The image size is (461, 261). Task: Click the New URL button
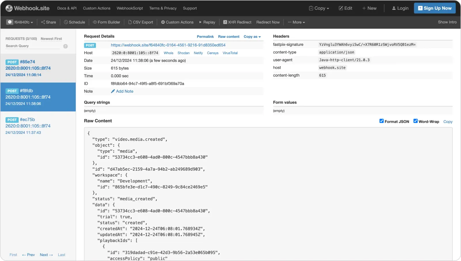(369, 8)
